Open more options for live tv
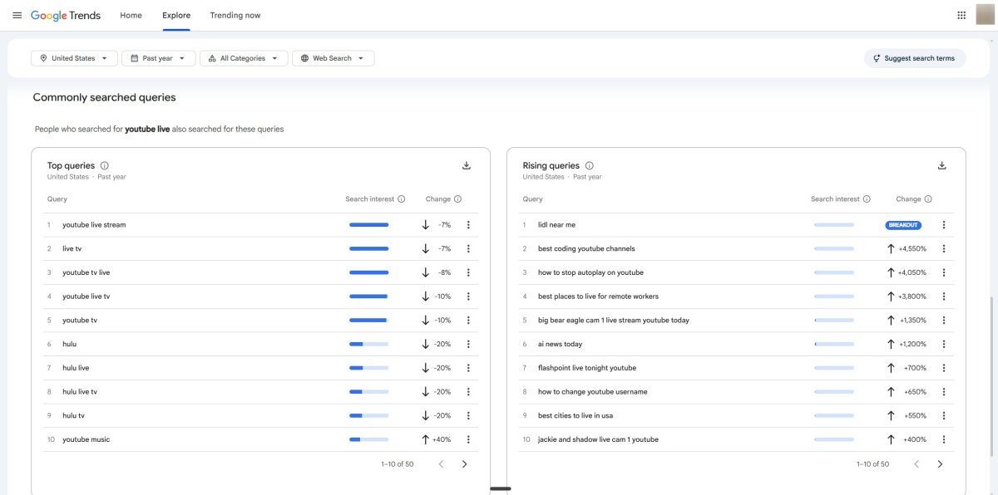This screenshot has width=998, height=495. click(468, 248)
